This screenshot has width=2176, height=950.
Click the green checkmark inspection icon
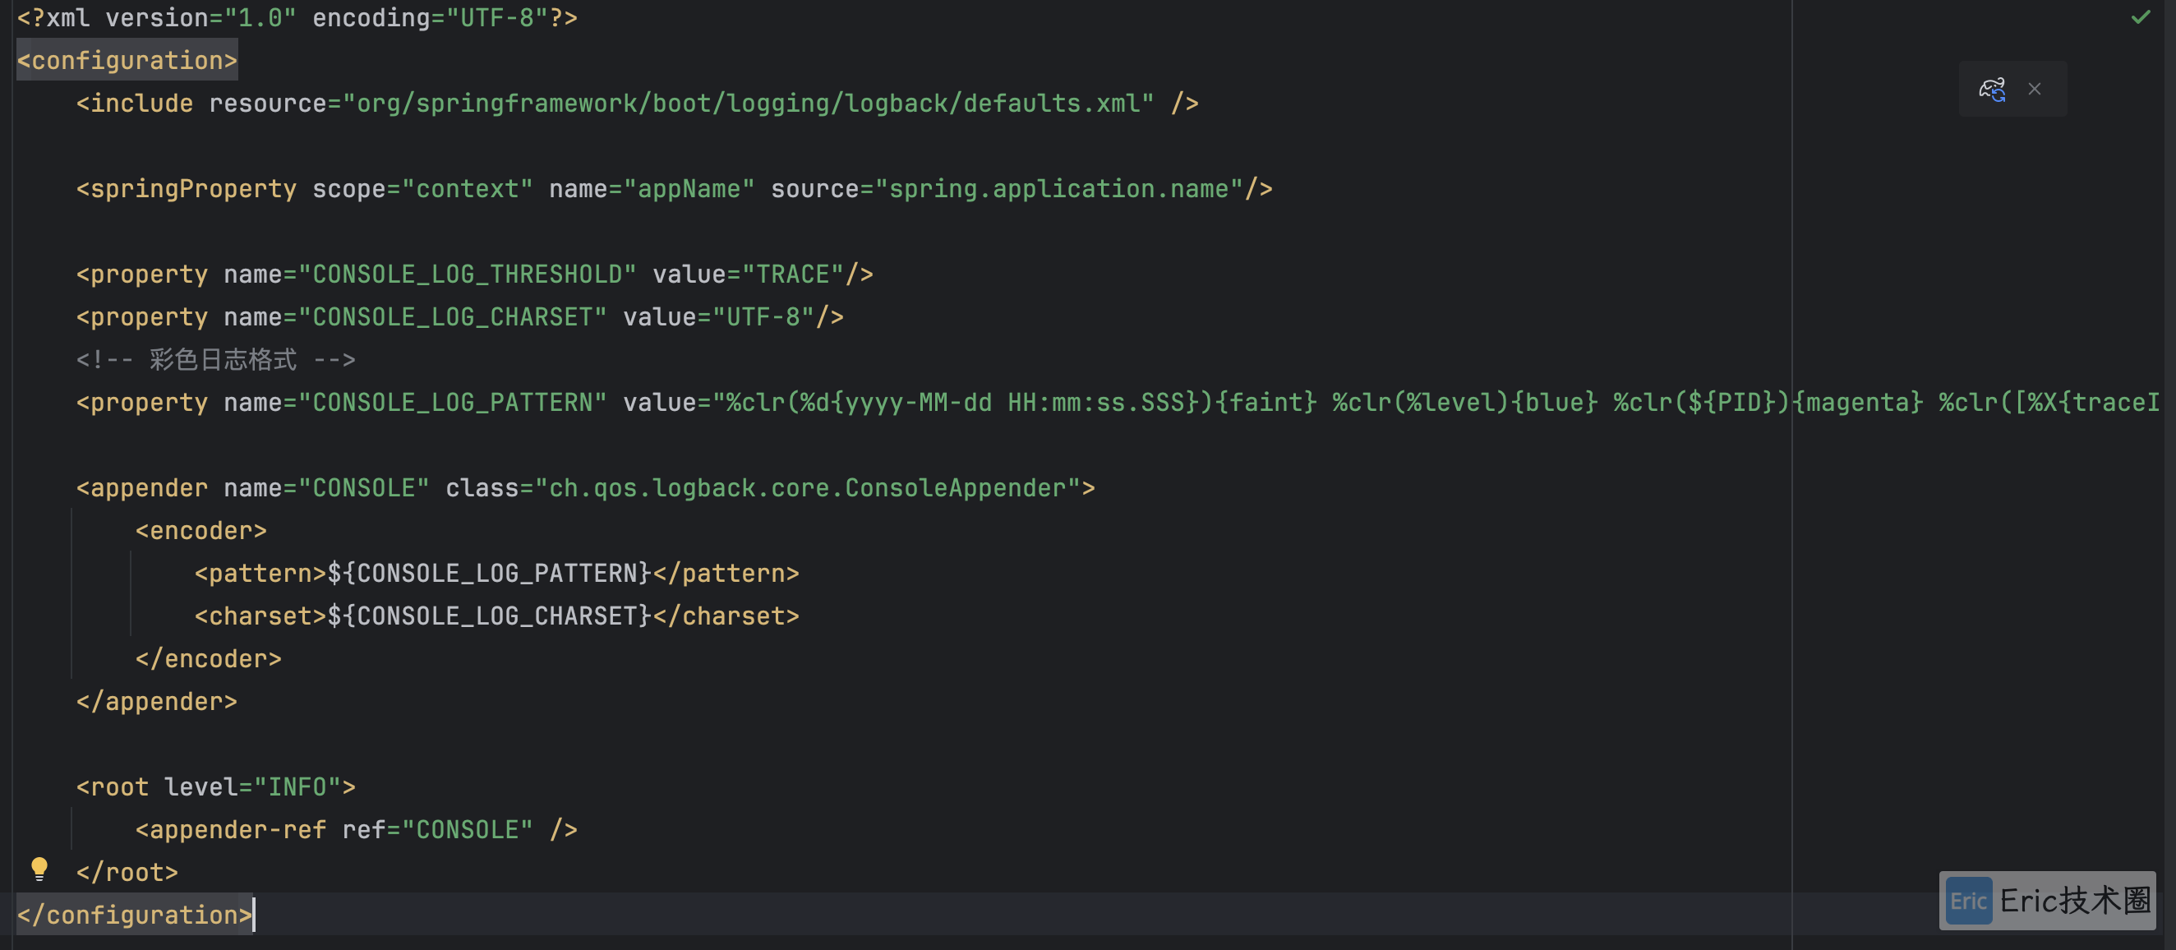click(2141, 17)
